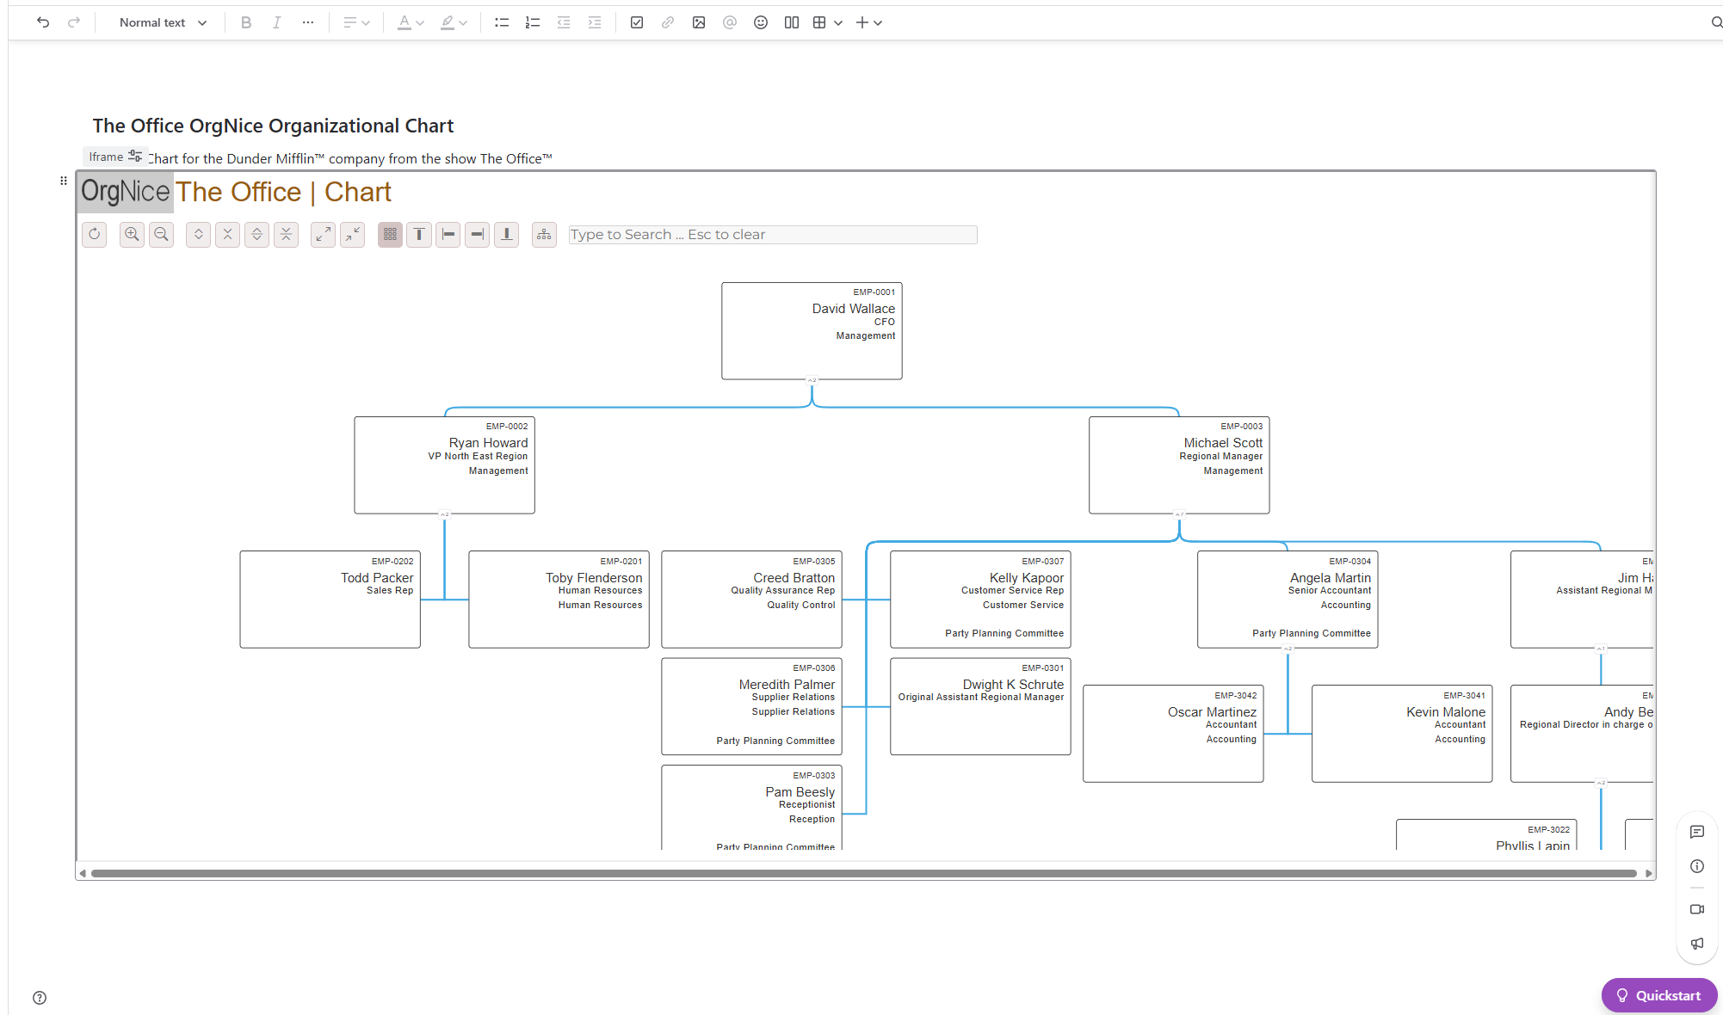The height and width of the screenshot is (1015, 1723).
Task: Click the undo arrow icon
Action: click(x=43, y=22)
